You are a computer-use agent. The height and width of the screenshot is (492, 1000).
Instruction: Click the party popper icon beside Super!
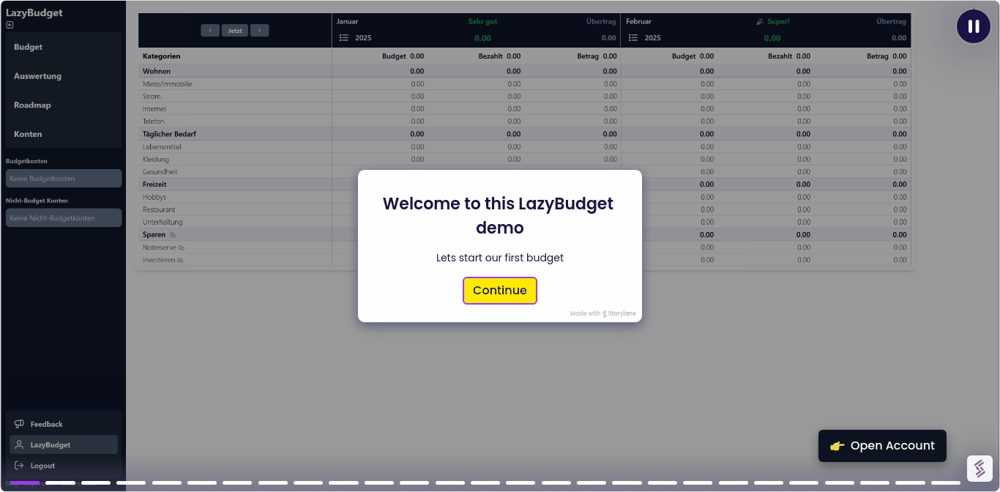pyautogui.click(x=761, y=22)
